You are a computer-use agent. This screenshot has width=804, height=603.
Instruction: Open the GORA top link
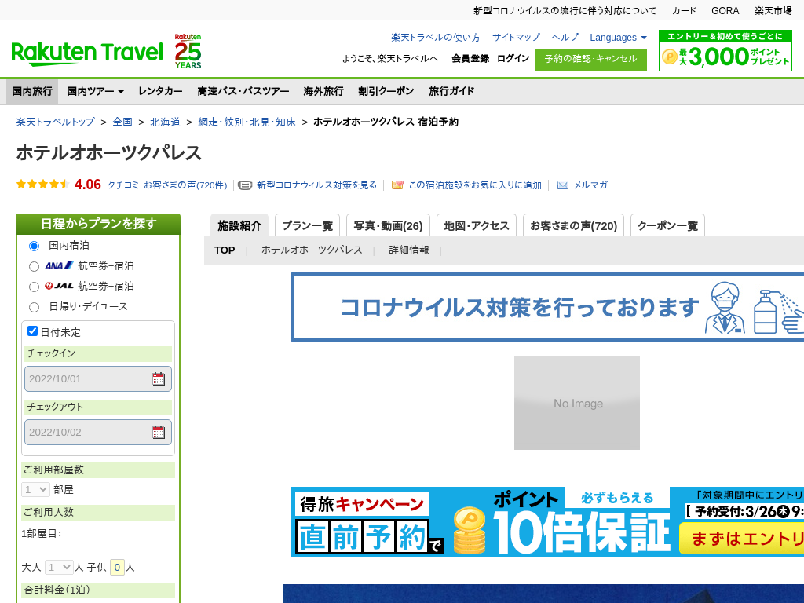(x=725, y=11)
